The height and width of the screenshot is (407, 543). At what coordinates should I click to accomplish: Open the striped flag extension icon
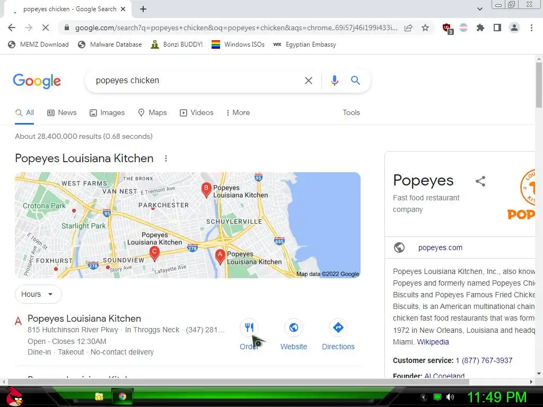[463, 28]
